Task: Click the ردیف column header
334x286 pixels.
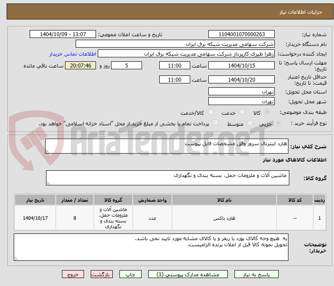Action: [319, 200]
